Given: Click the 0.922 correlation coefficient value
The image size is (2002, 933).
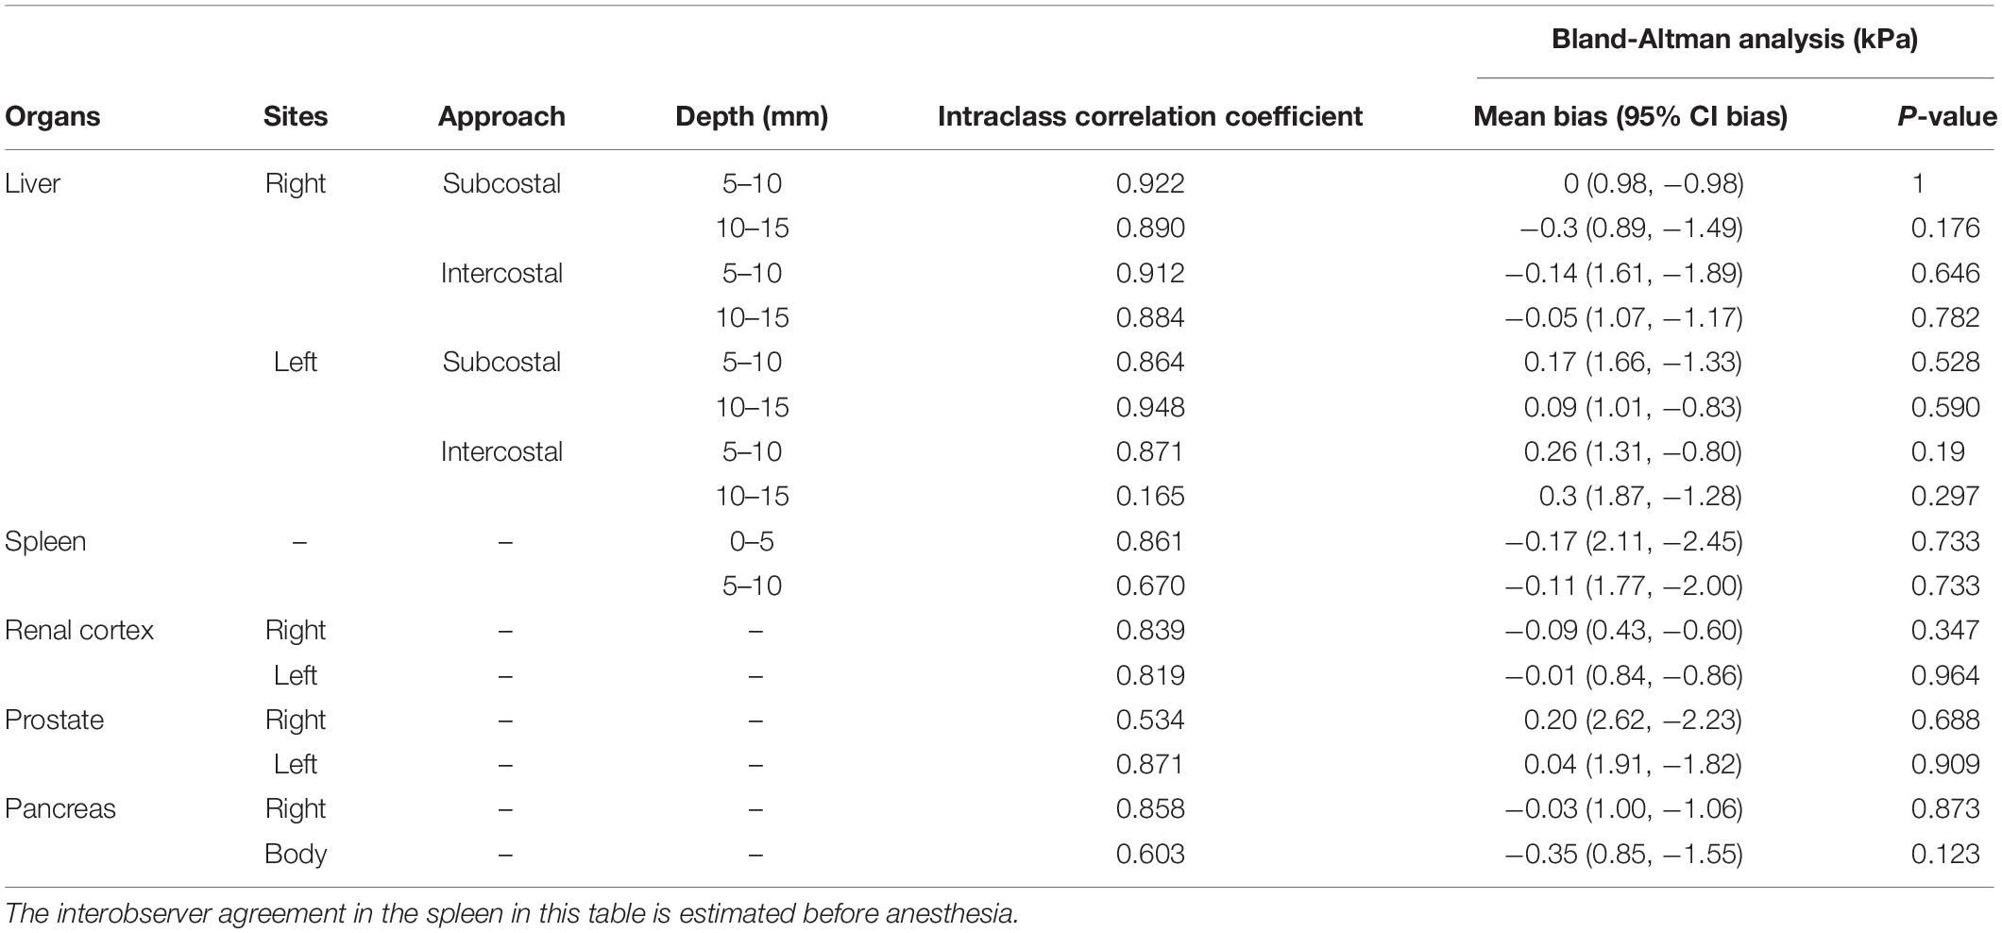Looking at the screenshot, I should (1149, 183).
